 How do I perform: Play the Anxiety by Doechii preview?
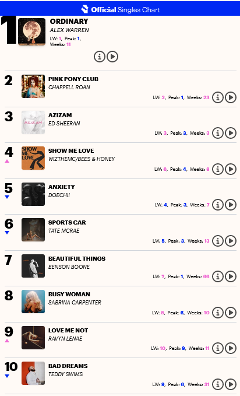point(231,205)
